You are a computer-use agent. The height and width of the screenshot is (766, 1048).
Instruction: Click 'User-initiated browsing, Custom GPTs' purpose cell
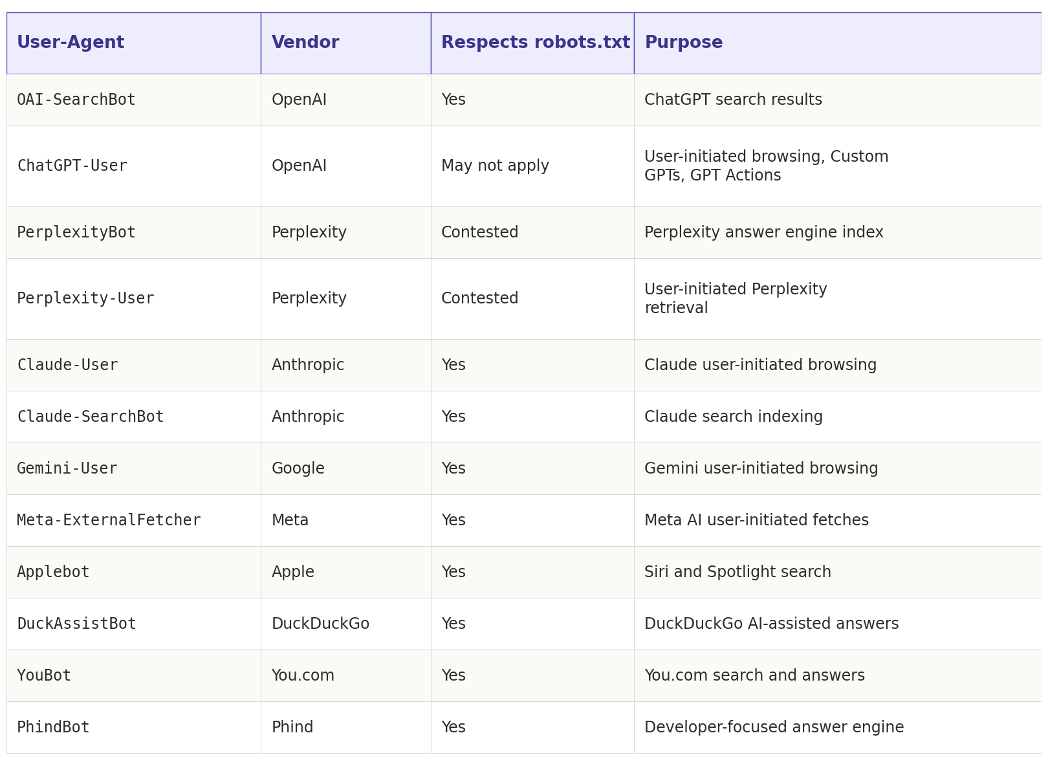838,166
